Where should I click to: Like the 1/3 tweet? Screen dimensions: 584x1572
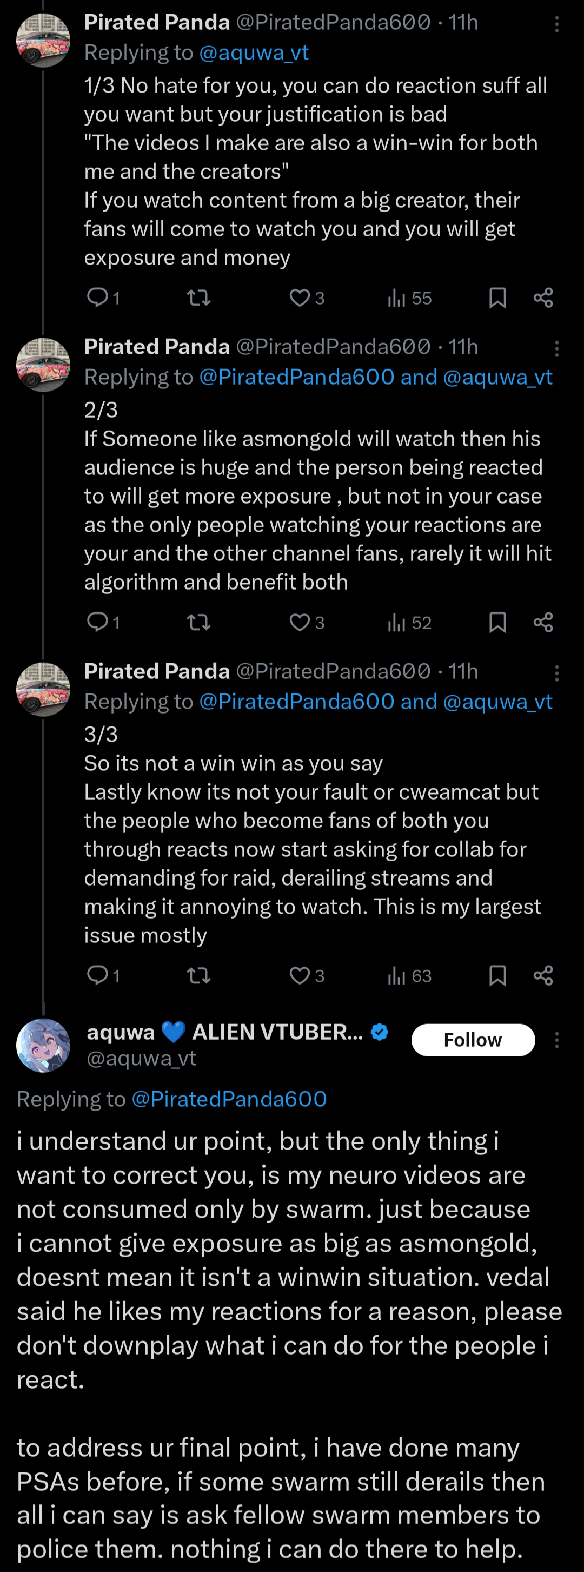[x=299, y=298]
